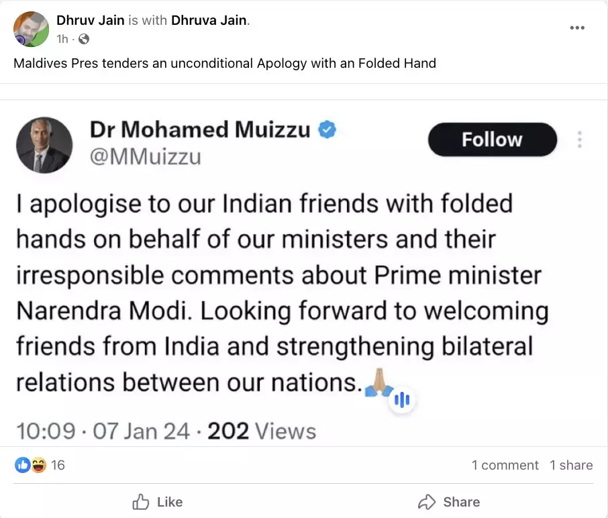This screenshot has width=608, height=518.
Task: Click the globe public audience icon
Action: click(84, 39)
